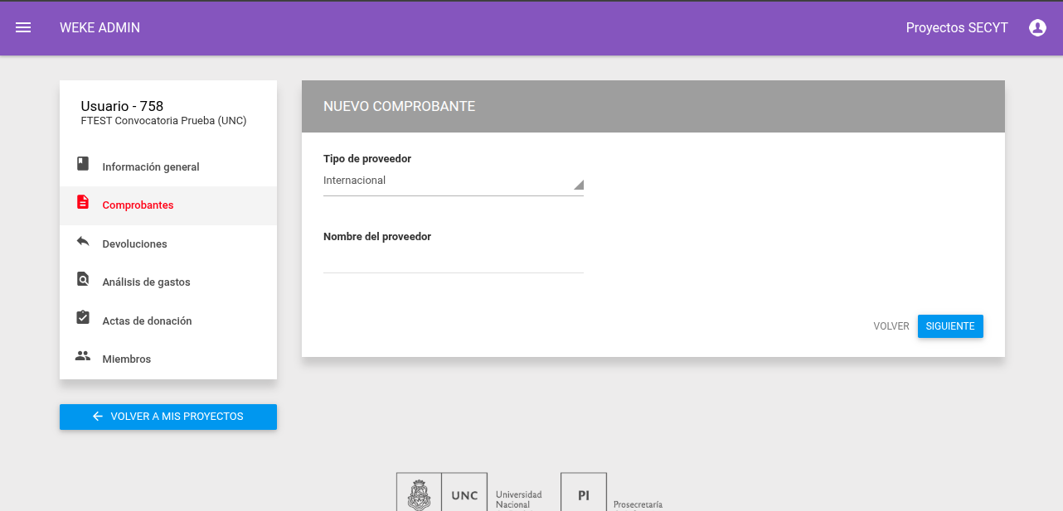Click Volver a mis proyectos button

click(x=168, y=417)
